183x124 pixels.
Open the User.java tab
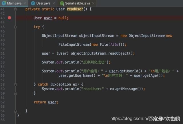tap(43, 3)
